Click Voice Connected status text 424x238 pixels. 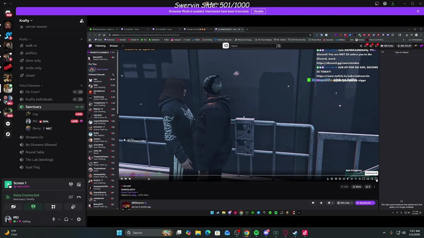tap(26, 195)
